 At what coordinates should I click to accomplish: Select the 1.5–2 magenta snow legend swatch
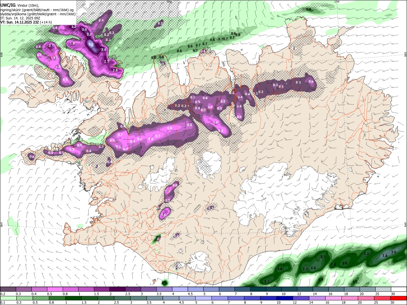point(102,289)
